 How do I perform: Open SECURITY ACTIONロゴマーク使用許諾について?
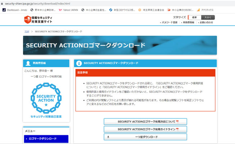point(145,122)
